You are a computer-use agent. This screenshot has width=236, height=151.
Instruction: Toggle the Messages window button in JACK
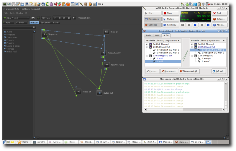(x=153, y=19)
